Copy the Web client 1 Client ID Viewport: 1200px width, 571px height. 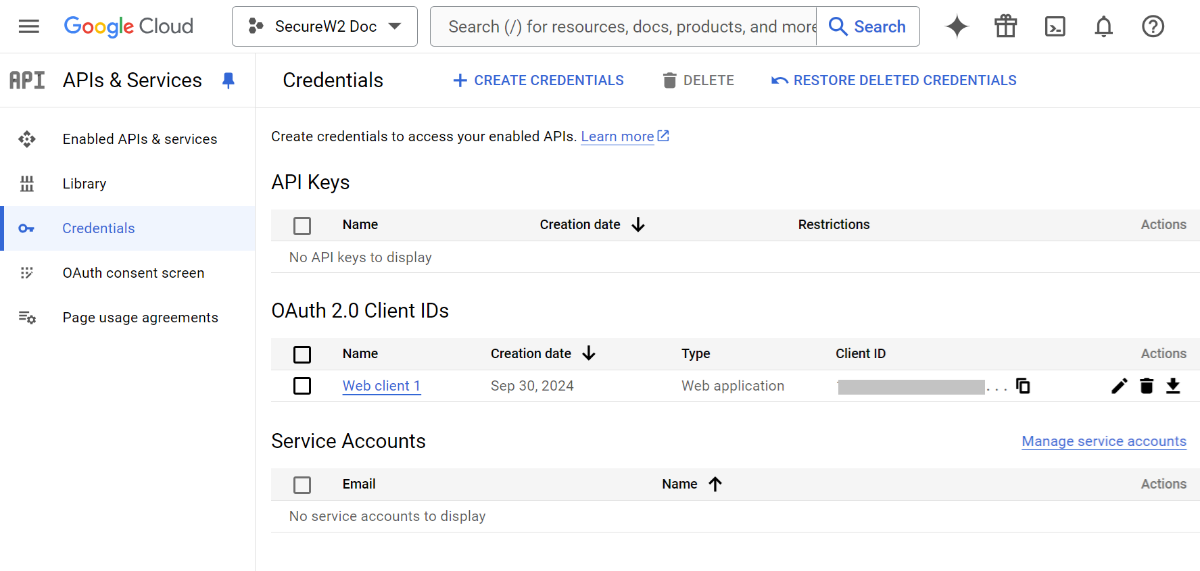coord(1023,386)
